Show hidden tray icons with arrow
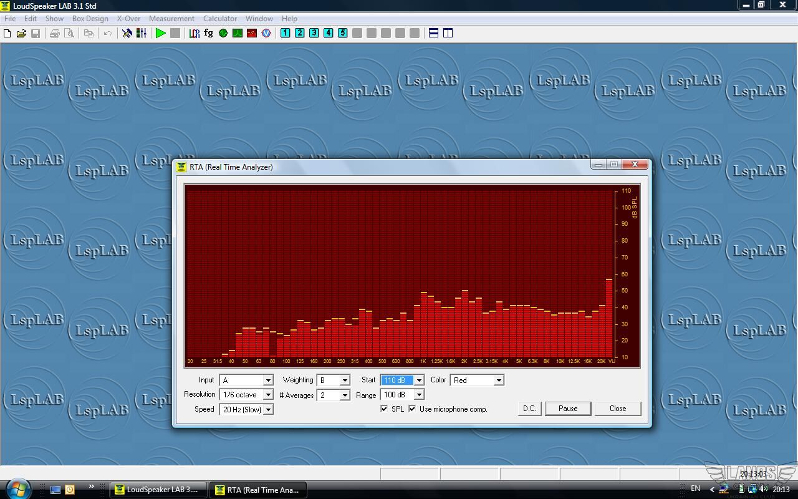The image size is (798, 499). click(x=713, y=489)
